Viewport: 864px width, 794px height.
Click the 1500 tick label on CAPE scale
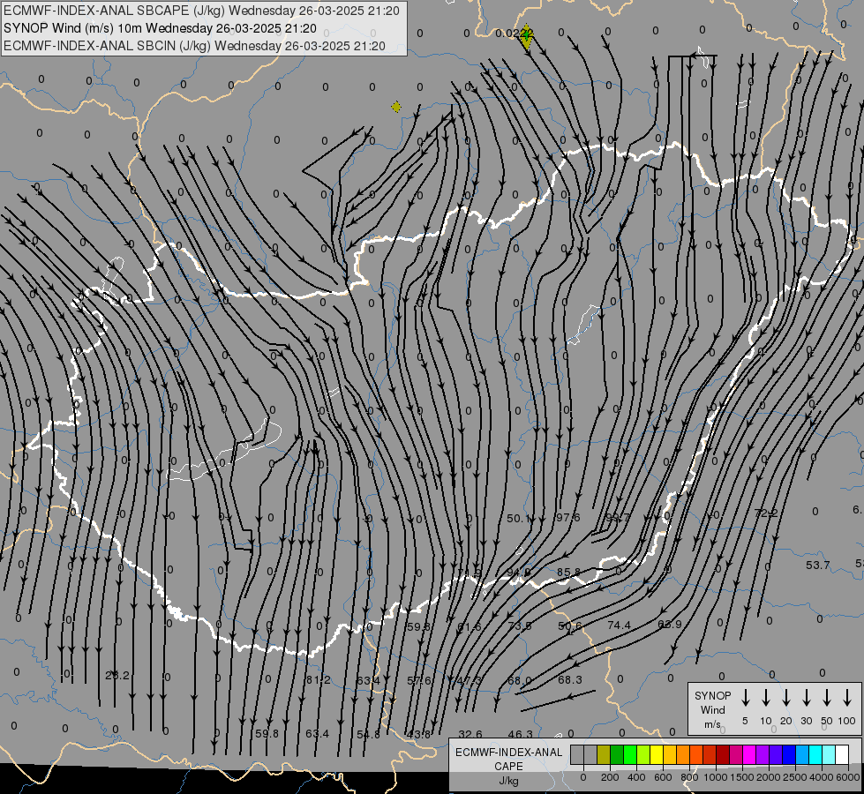point(742,777)
